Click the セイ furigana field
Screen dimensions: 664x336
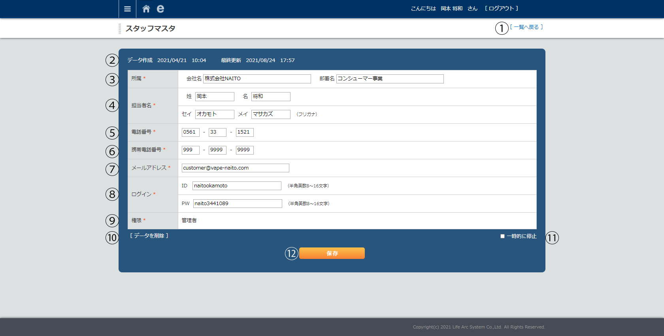tap(215, 114)
